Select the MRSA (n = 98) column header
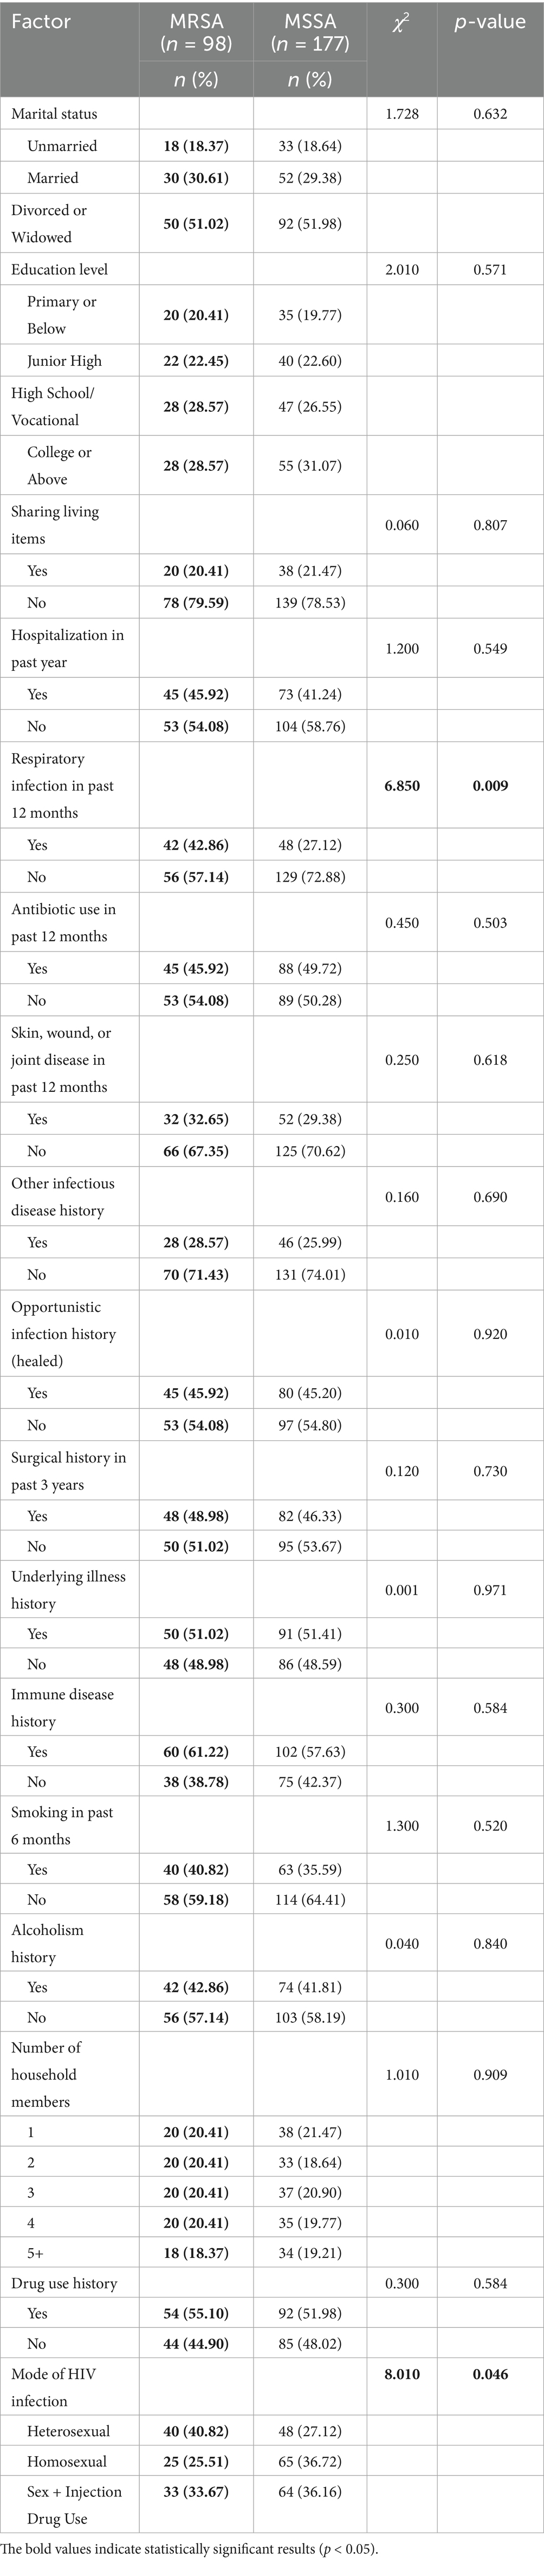 196,33
